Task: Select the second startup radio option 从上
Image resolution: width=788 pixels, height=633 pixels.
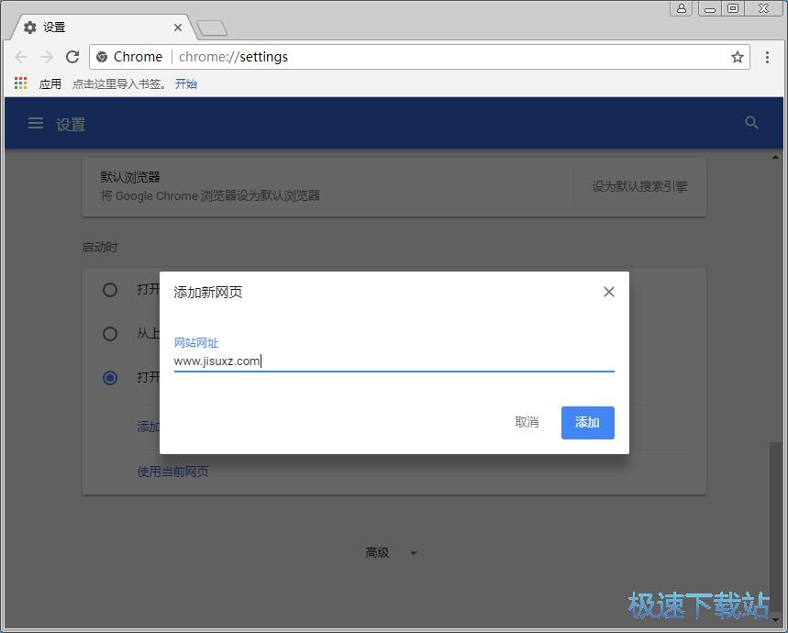Action: point(110,334)
